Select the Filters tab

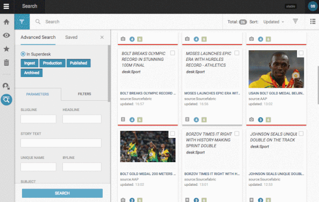coord(84,94)
